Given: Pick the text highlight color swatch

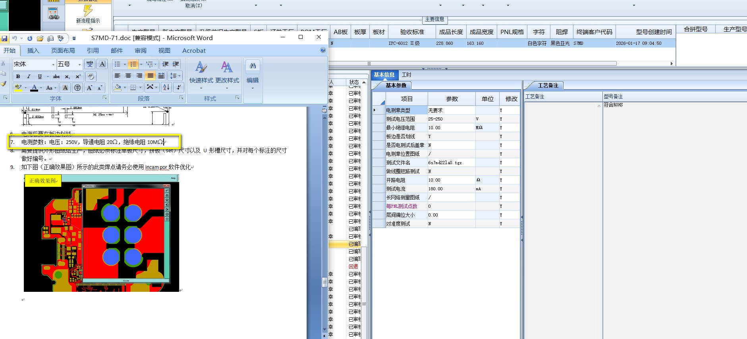Looking at the screenshot, I should tap(18, 88).
